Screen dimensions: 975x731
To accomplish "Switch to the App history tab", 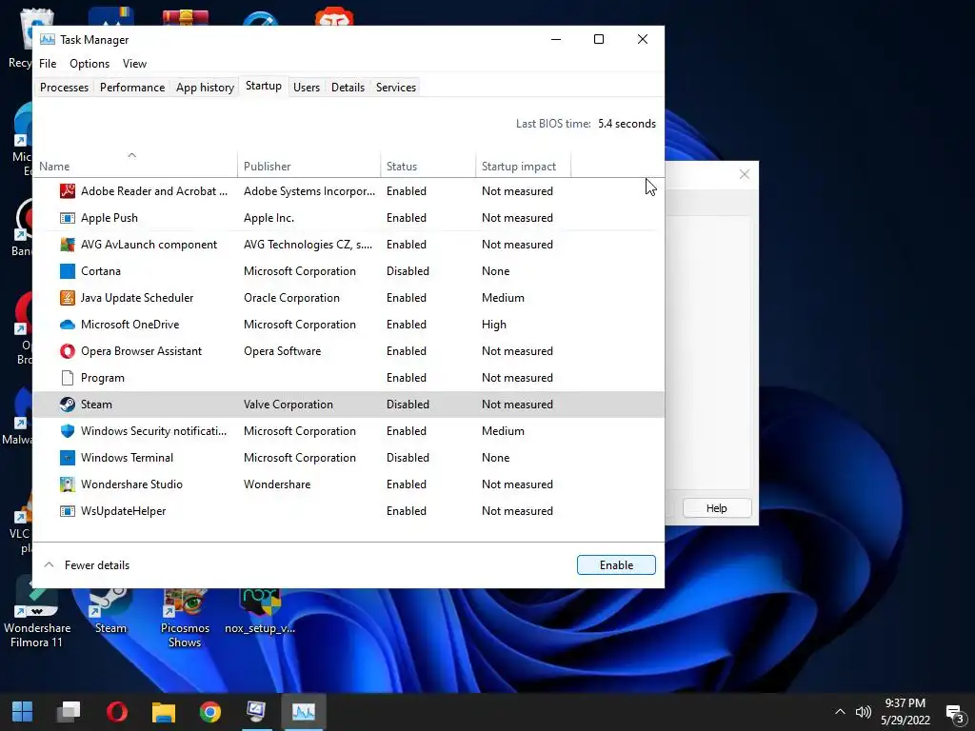I will pos(206,87).
